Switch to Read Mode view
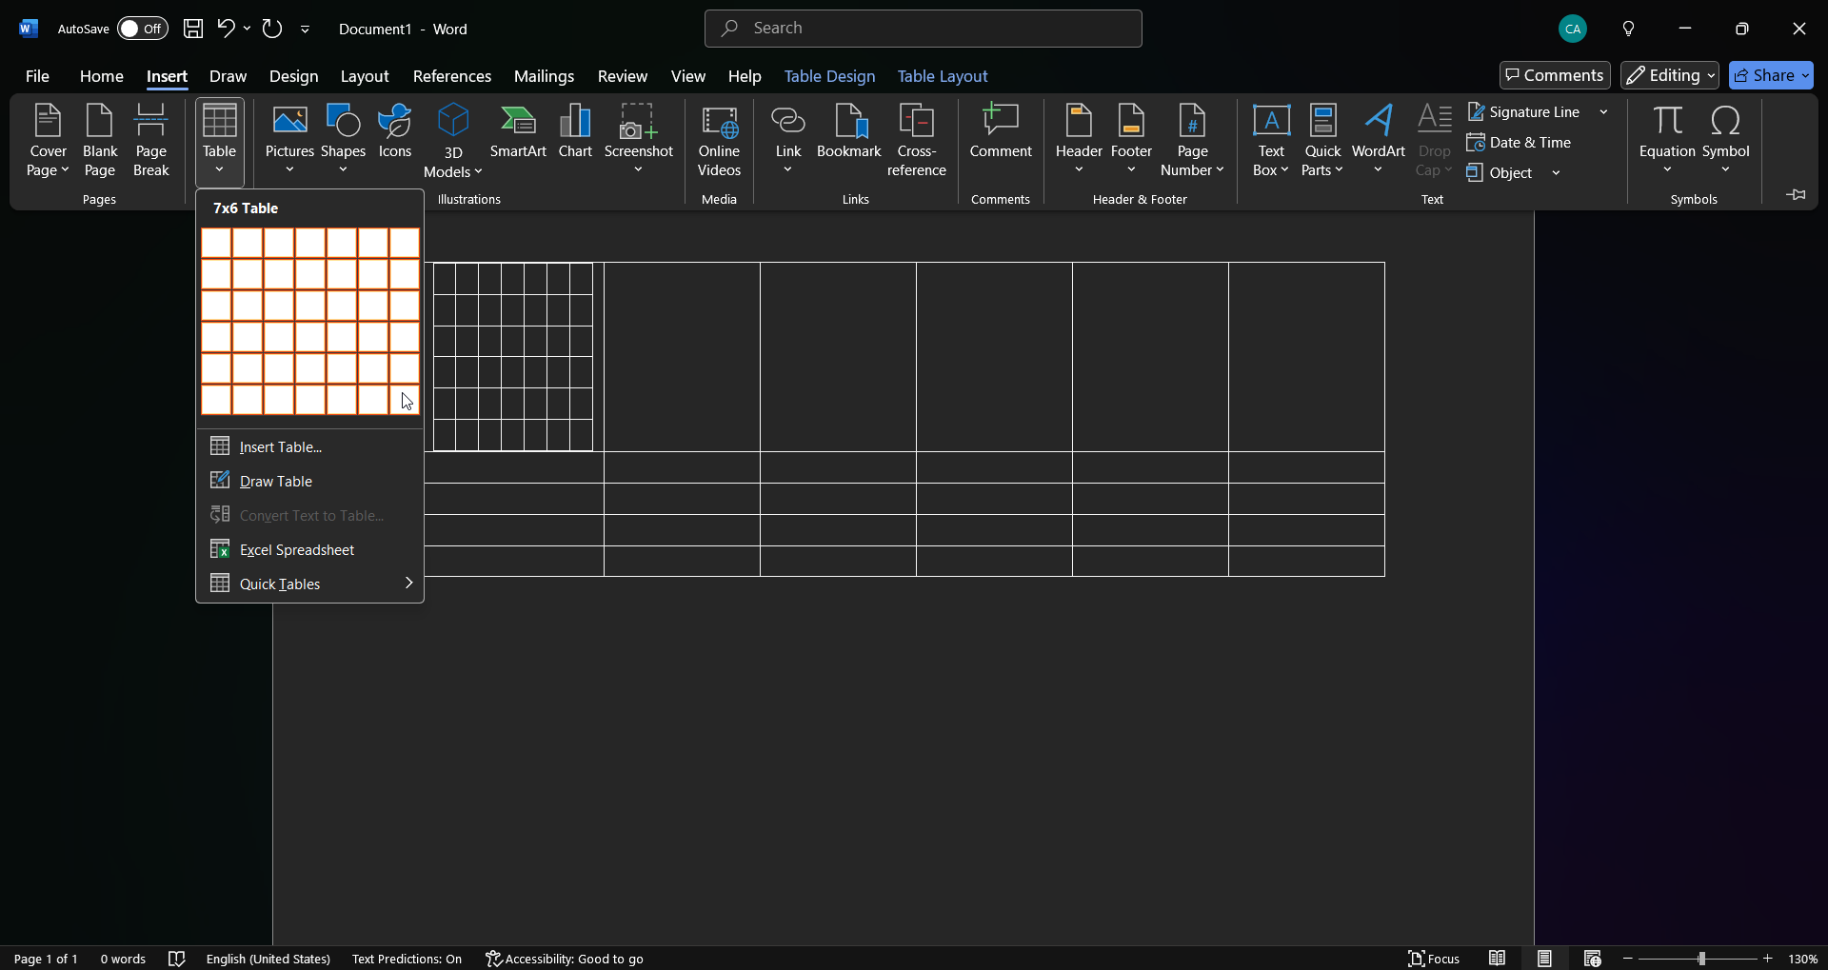Screen dimensions: 1828x970 pos(1498,959)
